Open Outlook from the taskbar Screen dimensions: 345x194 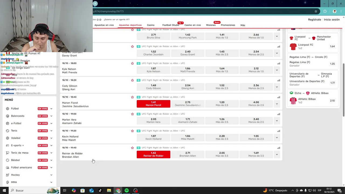point(91,190)
